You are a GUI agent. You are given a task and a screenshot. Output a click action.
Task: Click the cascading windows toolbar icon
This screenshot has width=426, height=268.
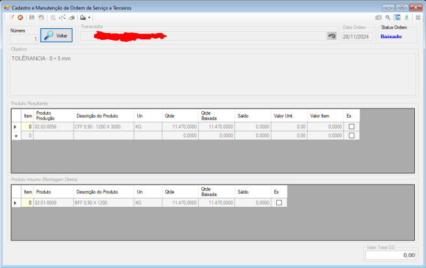coord(379,18)
